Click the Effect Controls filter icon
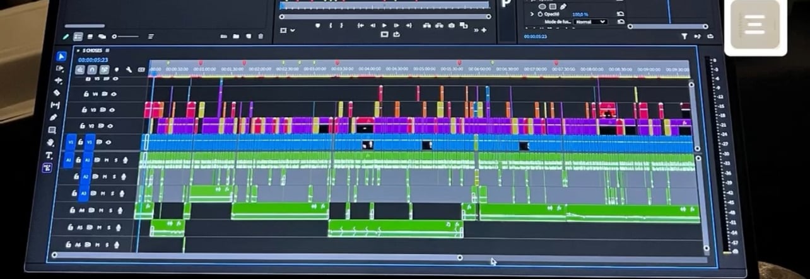The height and width of the screenshot is (279, 810). [x=684, y=36]
